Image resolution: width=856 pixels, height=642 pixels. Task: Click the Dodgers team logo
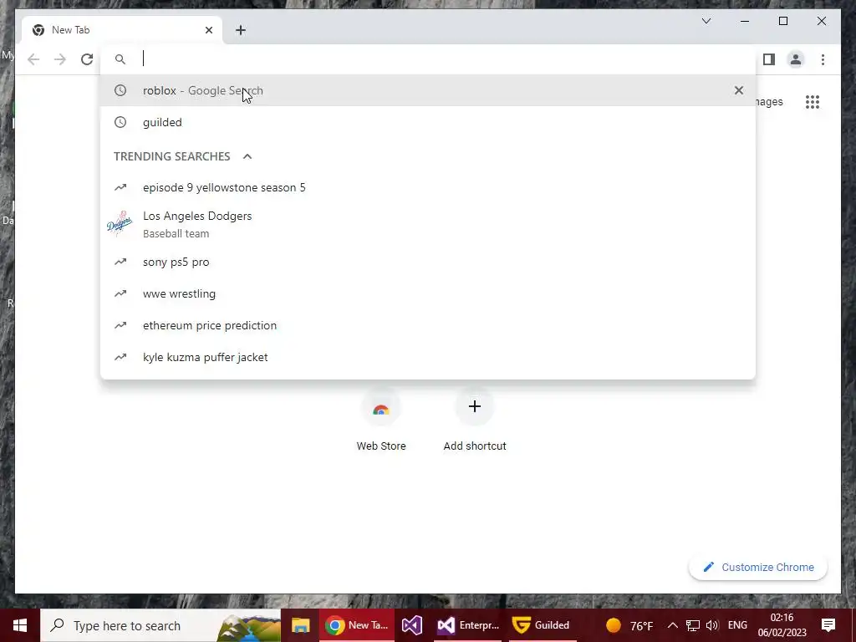[120, 224]
